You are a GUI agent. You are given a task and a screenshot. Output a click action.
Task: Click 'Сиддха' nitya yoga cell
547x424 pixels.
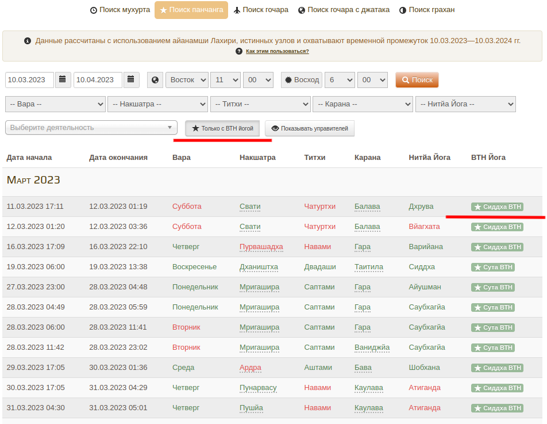pos(422,267)
